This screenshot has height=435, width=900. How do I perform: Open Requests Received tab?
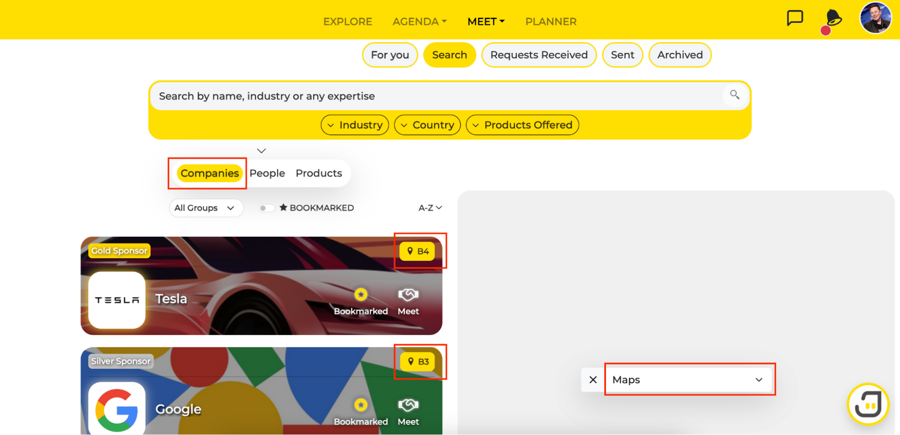pos(539,55)
